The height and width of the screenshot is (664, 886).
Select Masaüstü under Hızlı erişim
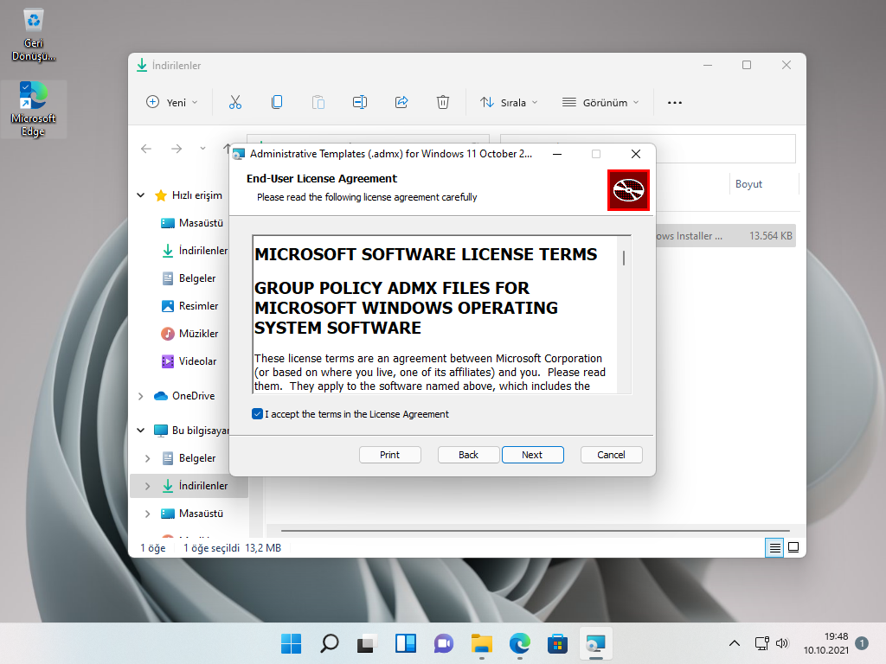click(192, 223)
